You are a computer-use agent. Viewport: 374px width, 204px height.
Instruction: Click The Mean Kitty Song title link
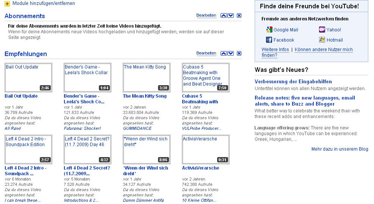click(x=145, y=96)
